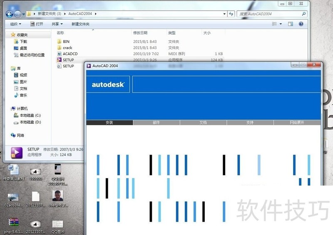Click the change view icon
The image size is (333, 235).
(274, 24)
